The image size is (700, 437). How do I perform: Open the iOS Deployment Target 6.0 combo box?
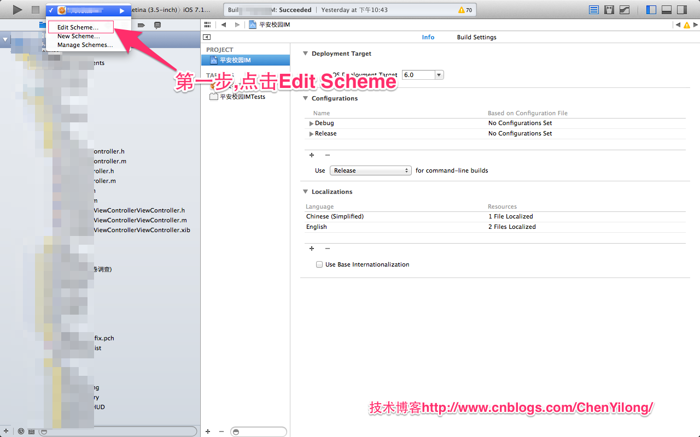coord(423,75)
